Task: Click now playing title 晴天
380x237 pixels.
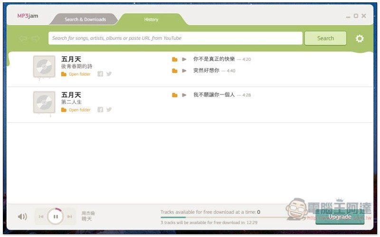Action: 86,219
